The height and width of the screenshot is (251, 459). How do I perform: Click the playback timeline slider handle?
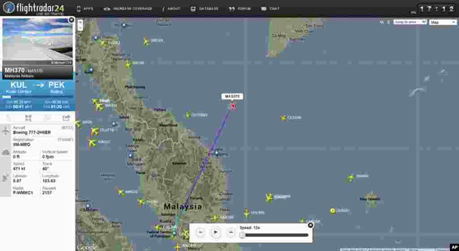click(242, 235)
